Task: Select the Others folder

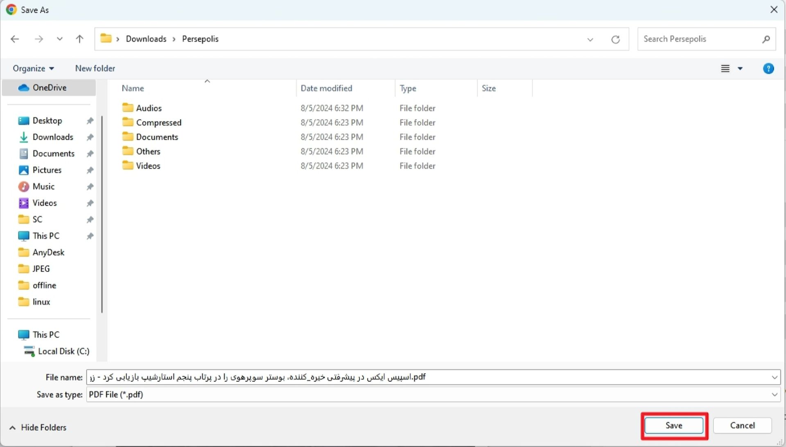Action: tap(148, 151)
